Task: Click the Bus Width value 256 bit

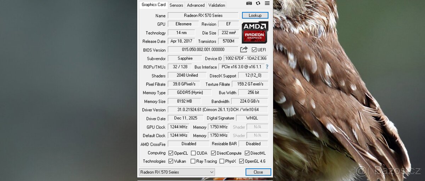Action: click(253, 93)
